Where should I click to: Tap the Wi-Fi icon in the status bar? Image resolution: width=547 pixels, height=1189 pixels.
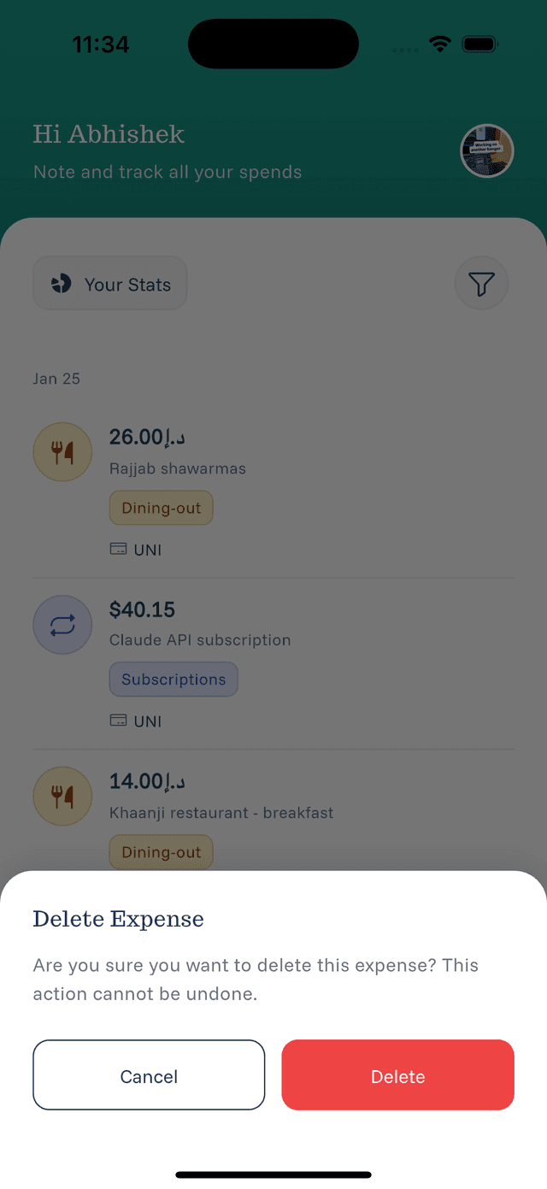point(439,44)
